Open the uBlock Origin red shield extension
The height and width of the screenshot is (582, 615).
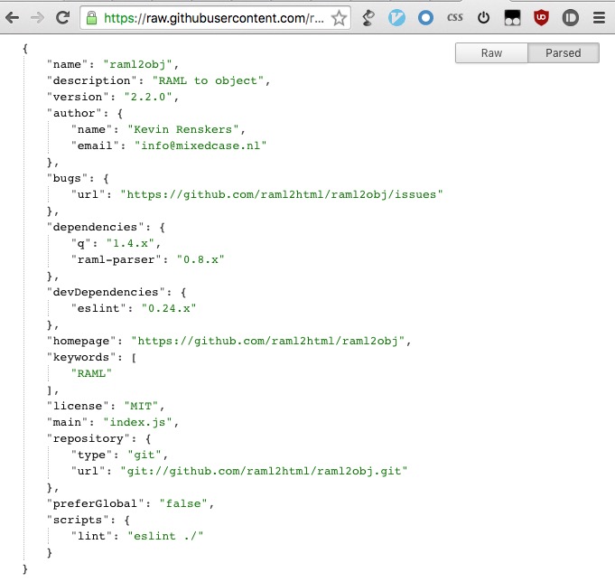541,17
